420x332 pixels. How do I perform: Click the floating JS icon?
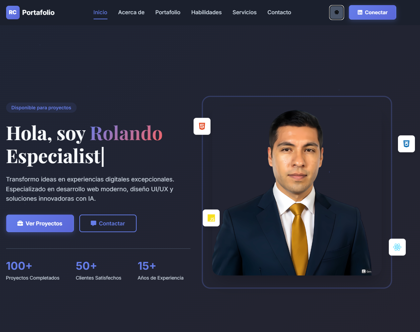point(211,218)
